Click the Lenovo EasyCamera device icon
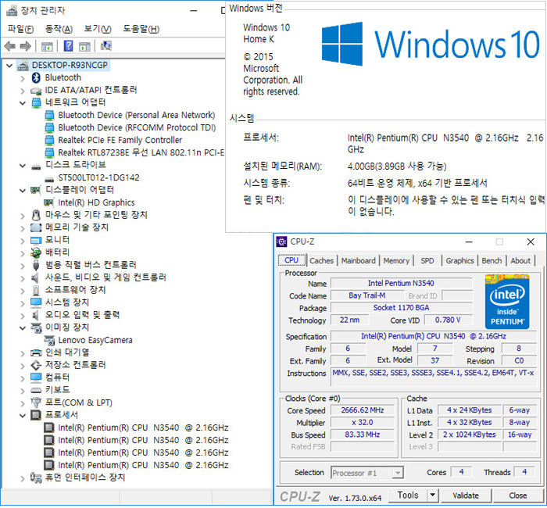 click(49, 340)
